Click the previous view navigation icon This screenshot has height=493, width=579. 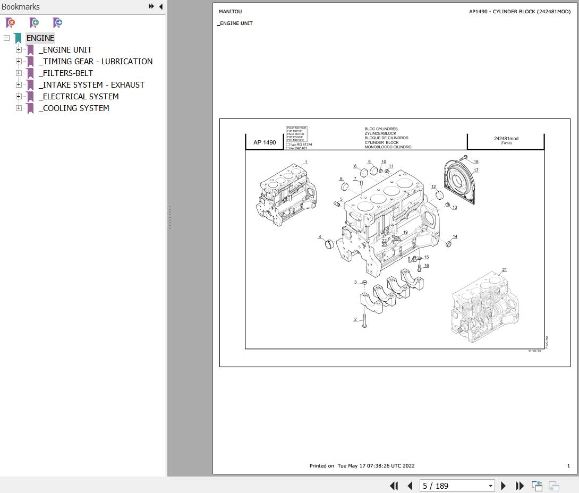[x=537, y=486]
